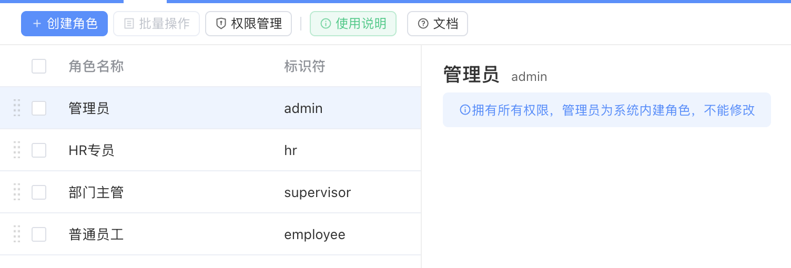Tick the checkbox for 部门主管 role
Image resolution: width=791 pixels, height=268 pixels.
click(x=39, y=192)
